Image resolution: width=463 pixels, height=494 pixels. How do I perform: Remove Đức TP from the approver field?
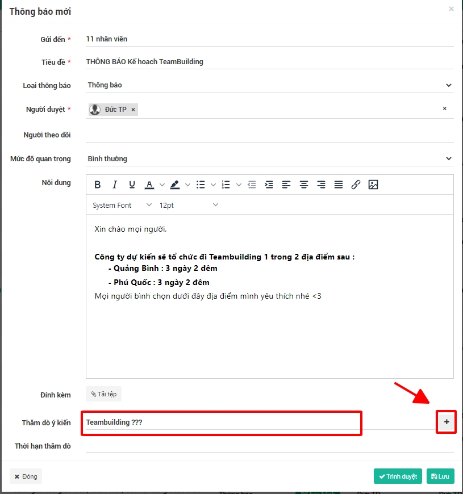pos(133,110)
